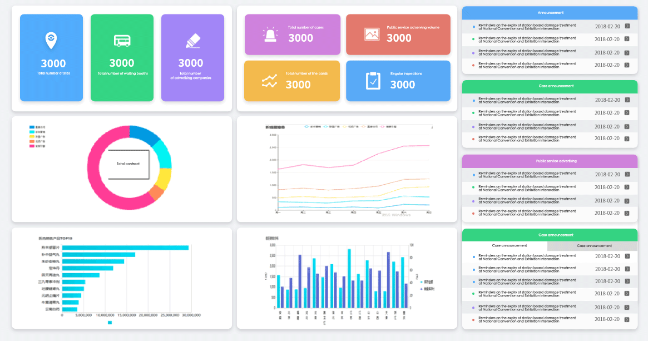Click the alarm siren icon beside total cases
Screen dimensions: 648x341
coord(270,34)
